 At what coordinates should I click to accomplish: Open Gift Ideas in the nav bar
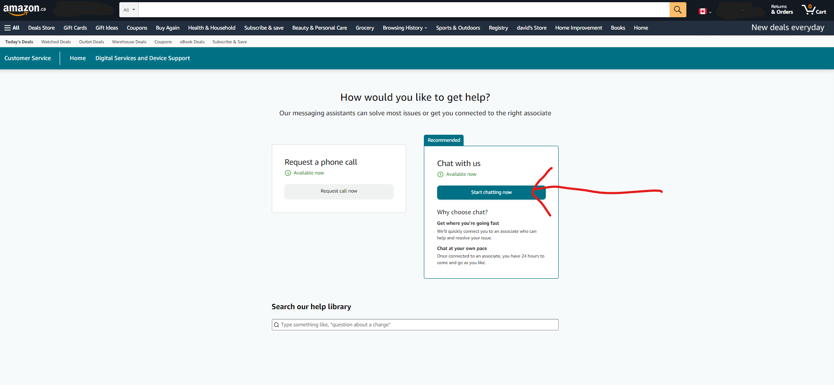[107, 28]
